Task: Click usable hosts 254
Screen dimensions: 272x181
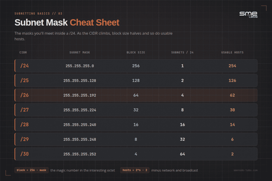Action: tap(232, 66)
